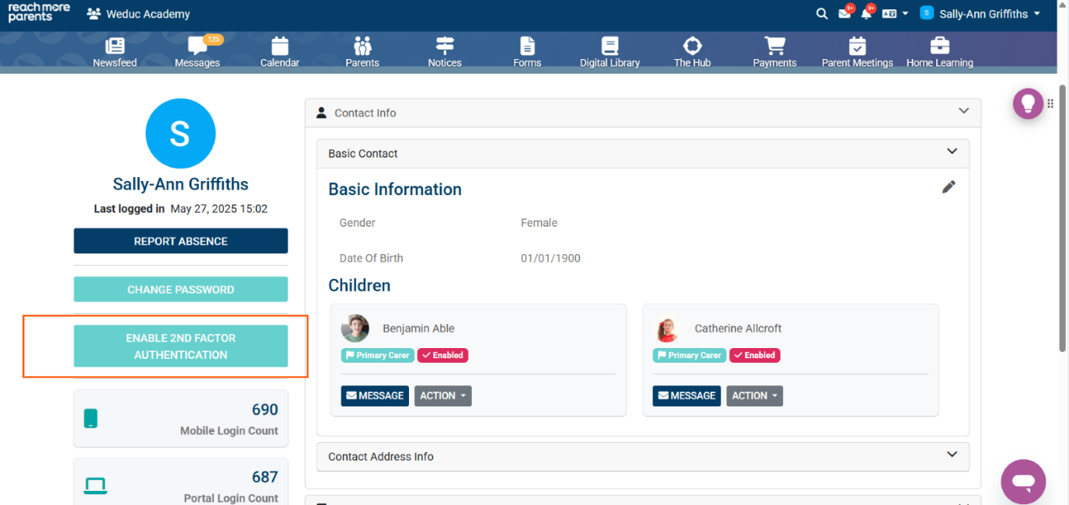Image resolution: width=1069 pixels, height=505 pixels.
Task: Open Sally-Ann Griffiths user account menu
Action: (x=983, y=14)
